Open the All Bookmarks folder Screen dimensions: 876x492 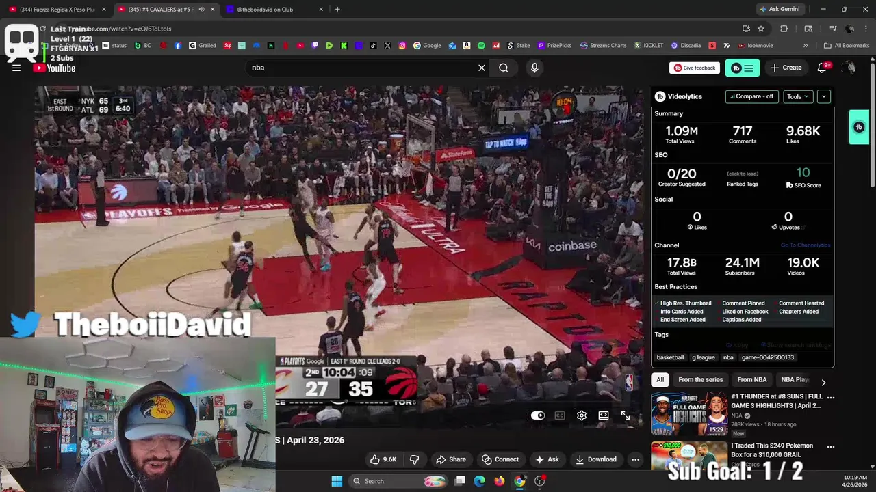pos(847,46)
